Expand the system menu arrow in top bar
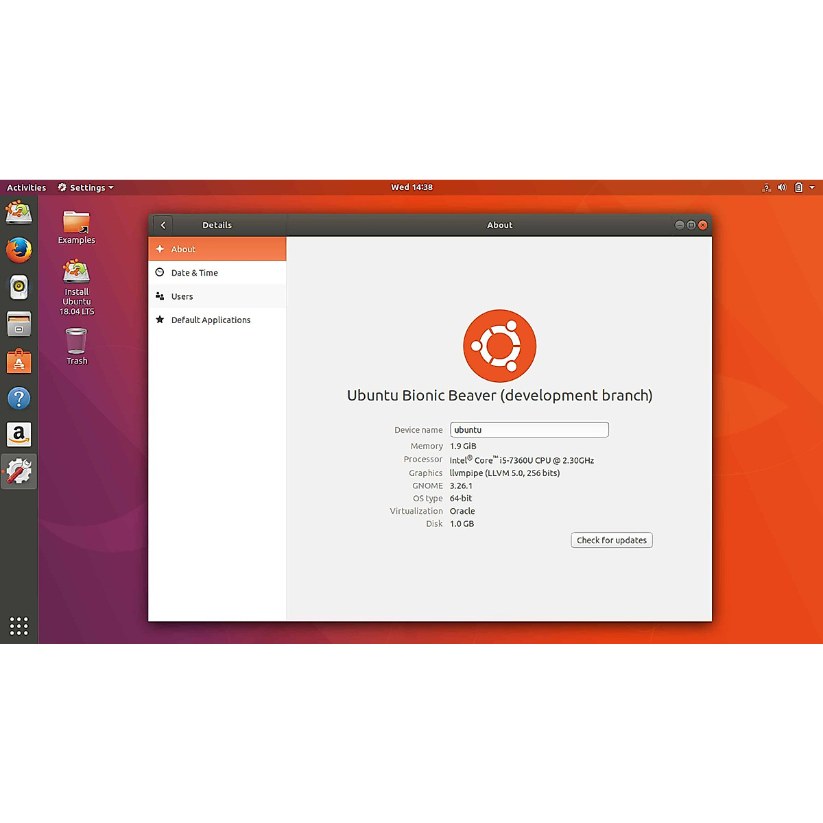The image size is (823, 823). click(x=812, y=187)
